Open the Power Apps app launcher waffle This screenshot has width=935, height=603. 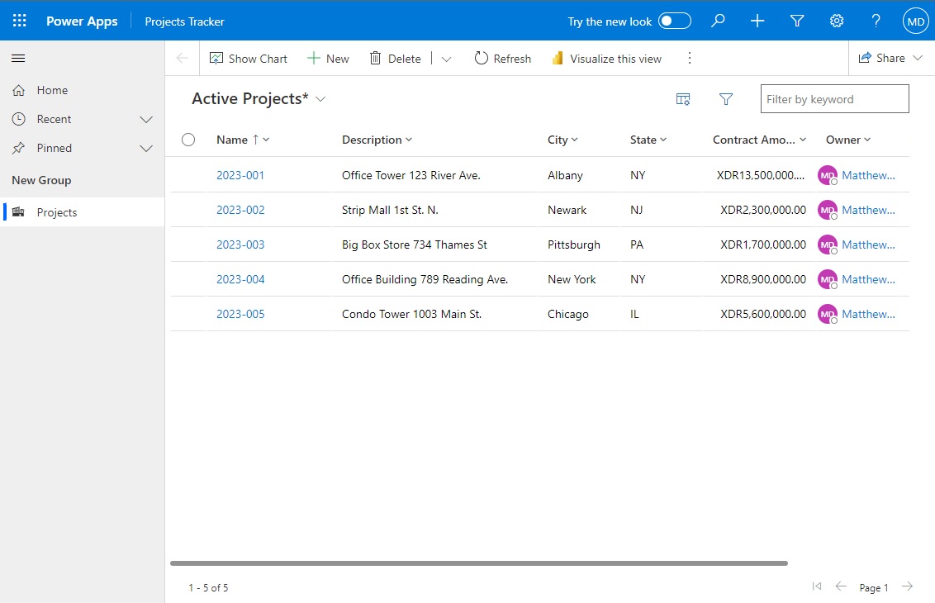[x=19, y=21]
